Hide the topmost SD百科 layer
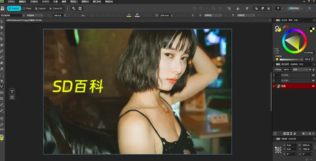316x161 pixels. [x=313, y=75]
